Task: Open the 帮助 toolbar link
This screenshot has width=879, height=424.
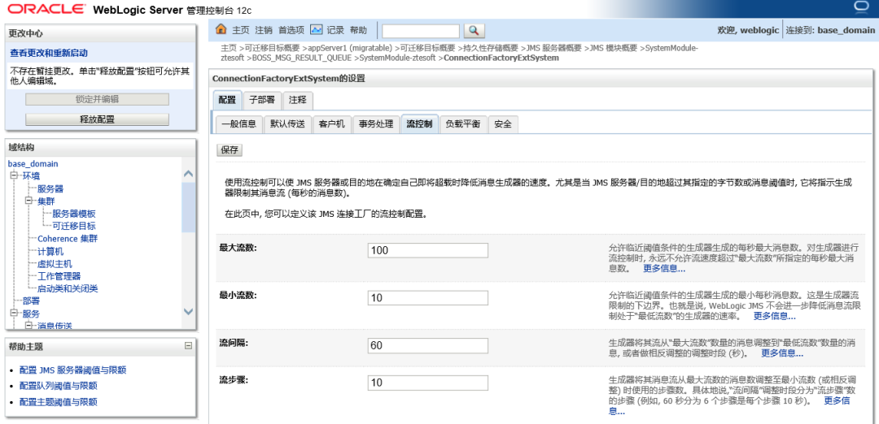Action: coord(358,30)
